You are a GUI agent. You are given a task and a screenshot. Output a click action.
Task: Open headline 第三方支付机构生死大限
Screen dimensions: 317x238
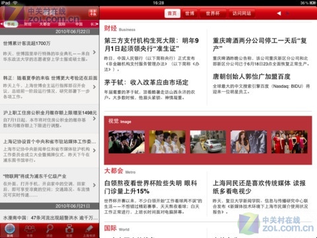151,44
